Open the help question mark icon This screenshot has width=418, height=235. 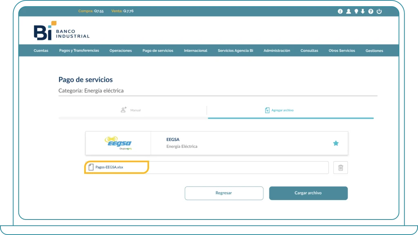coord(371,11)
